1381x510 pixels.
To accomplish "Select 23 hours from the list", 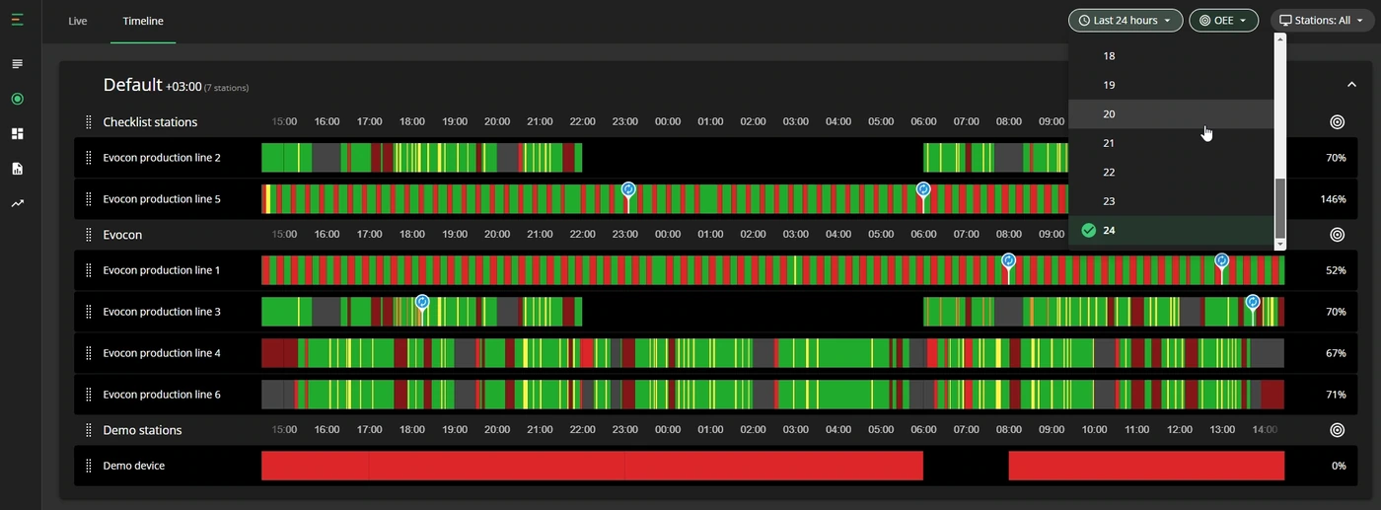I will [1171, 200].
